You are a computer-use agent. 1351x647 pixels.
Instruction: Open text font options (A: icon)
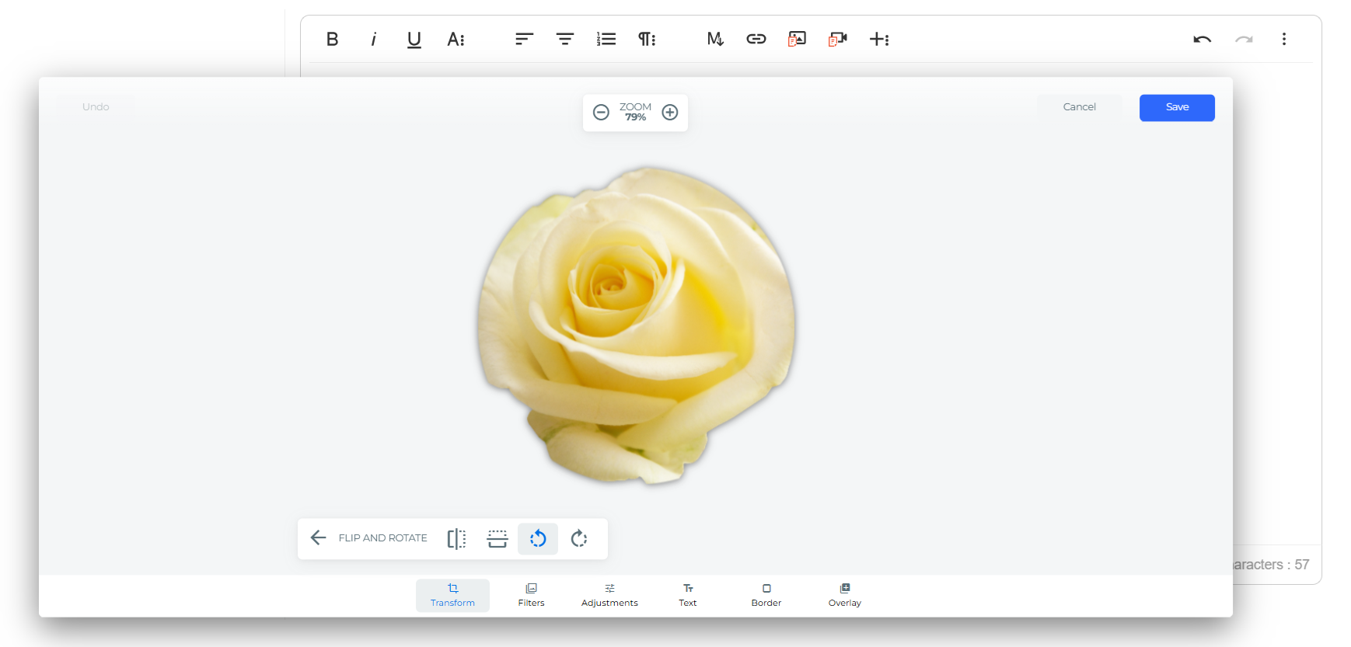[456, 39]
